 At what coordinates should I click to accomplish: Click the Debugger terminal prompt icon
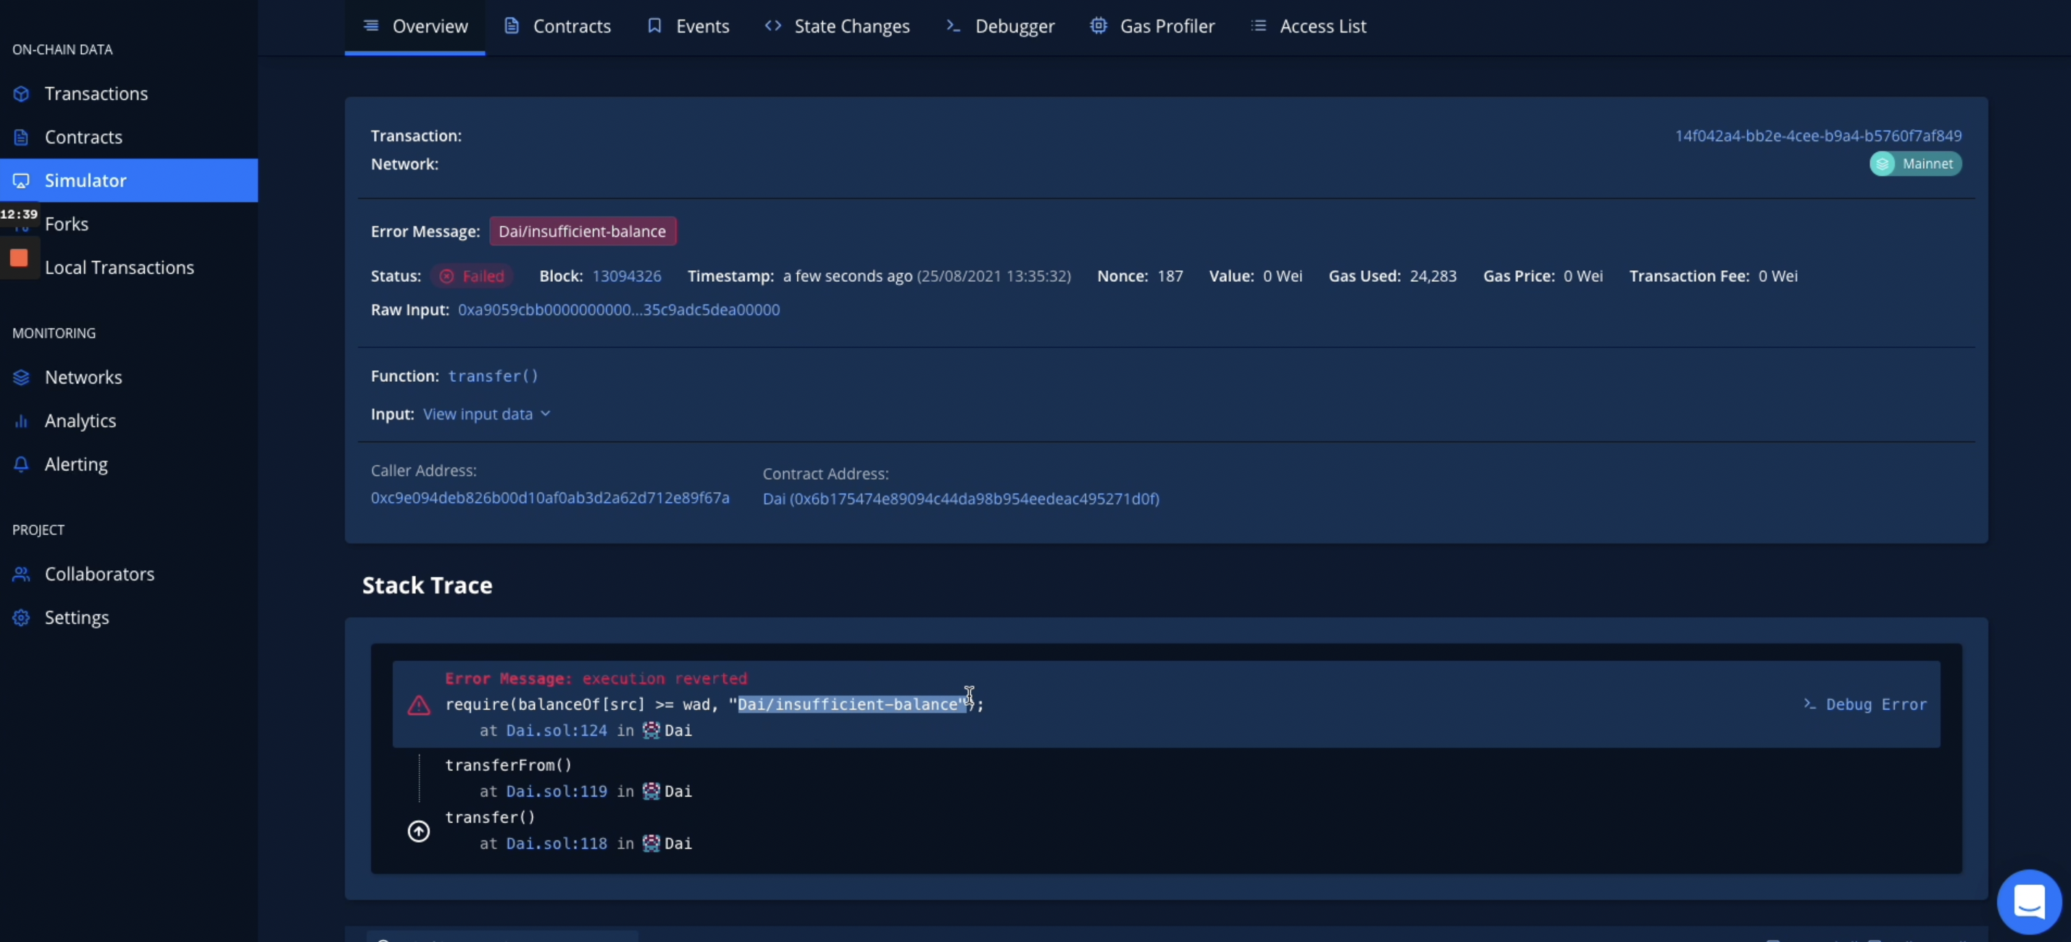point(954,25)
